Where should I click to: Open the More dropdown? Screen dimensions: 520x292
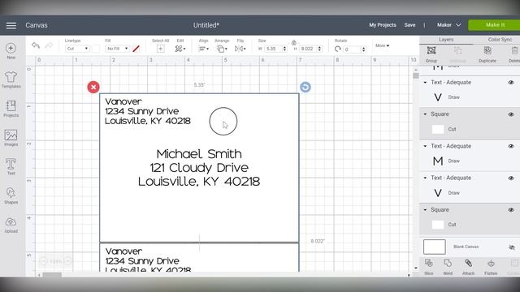click(383, 45)
